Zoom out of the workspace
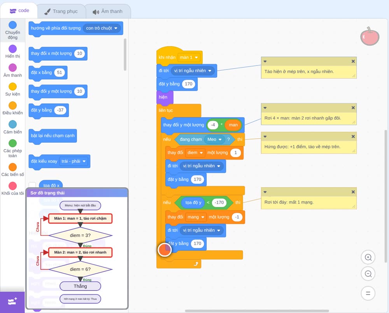 (x=368, y=274)
